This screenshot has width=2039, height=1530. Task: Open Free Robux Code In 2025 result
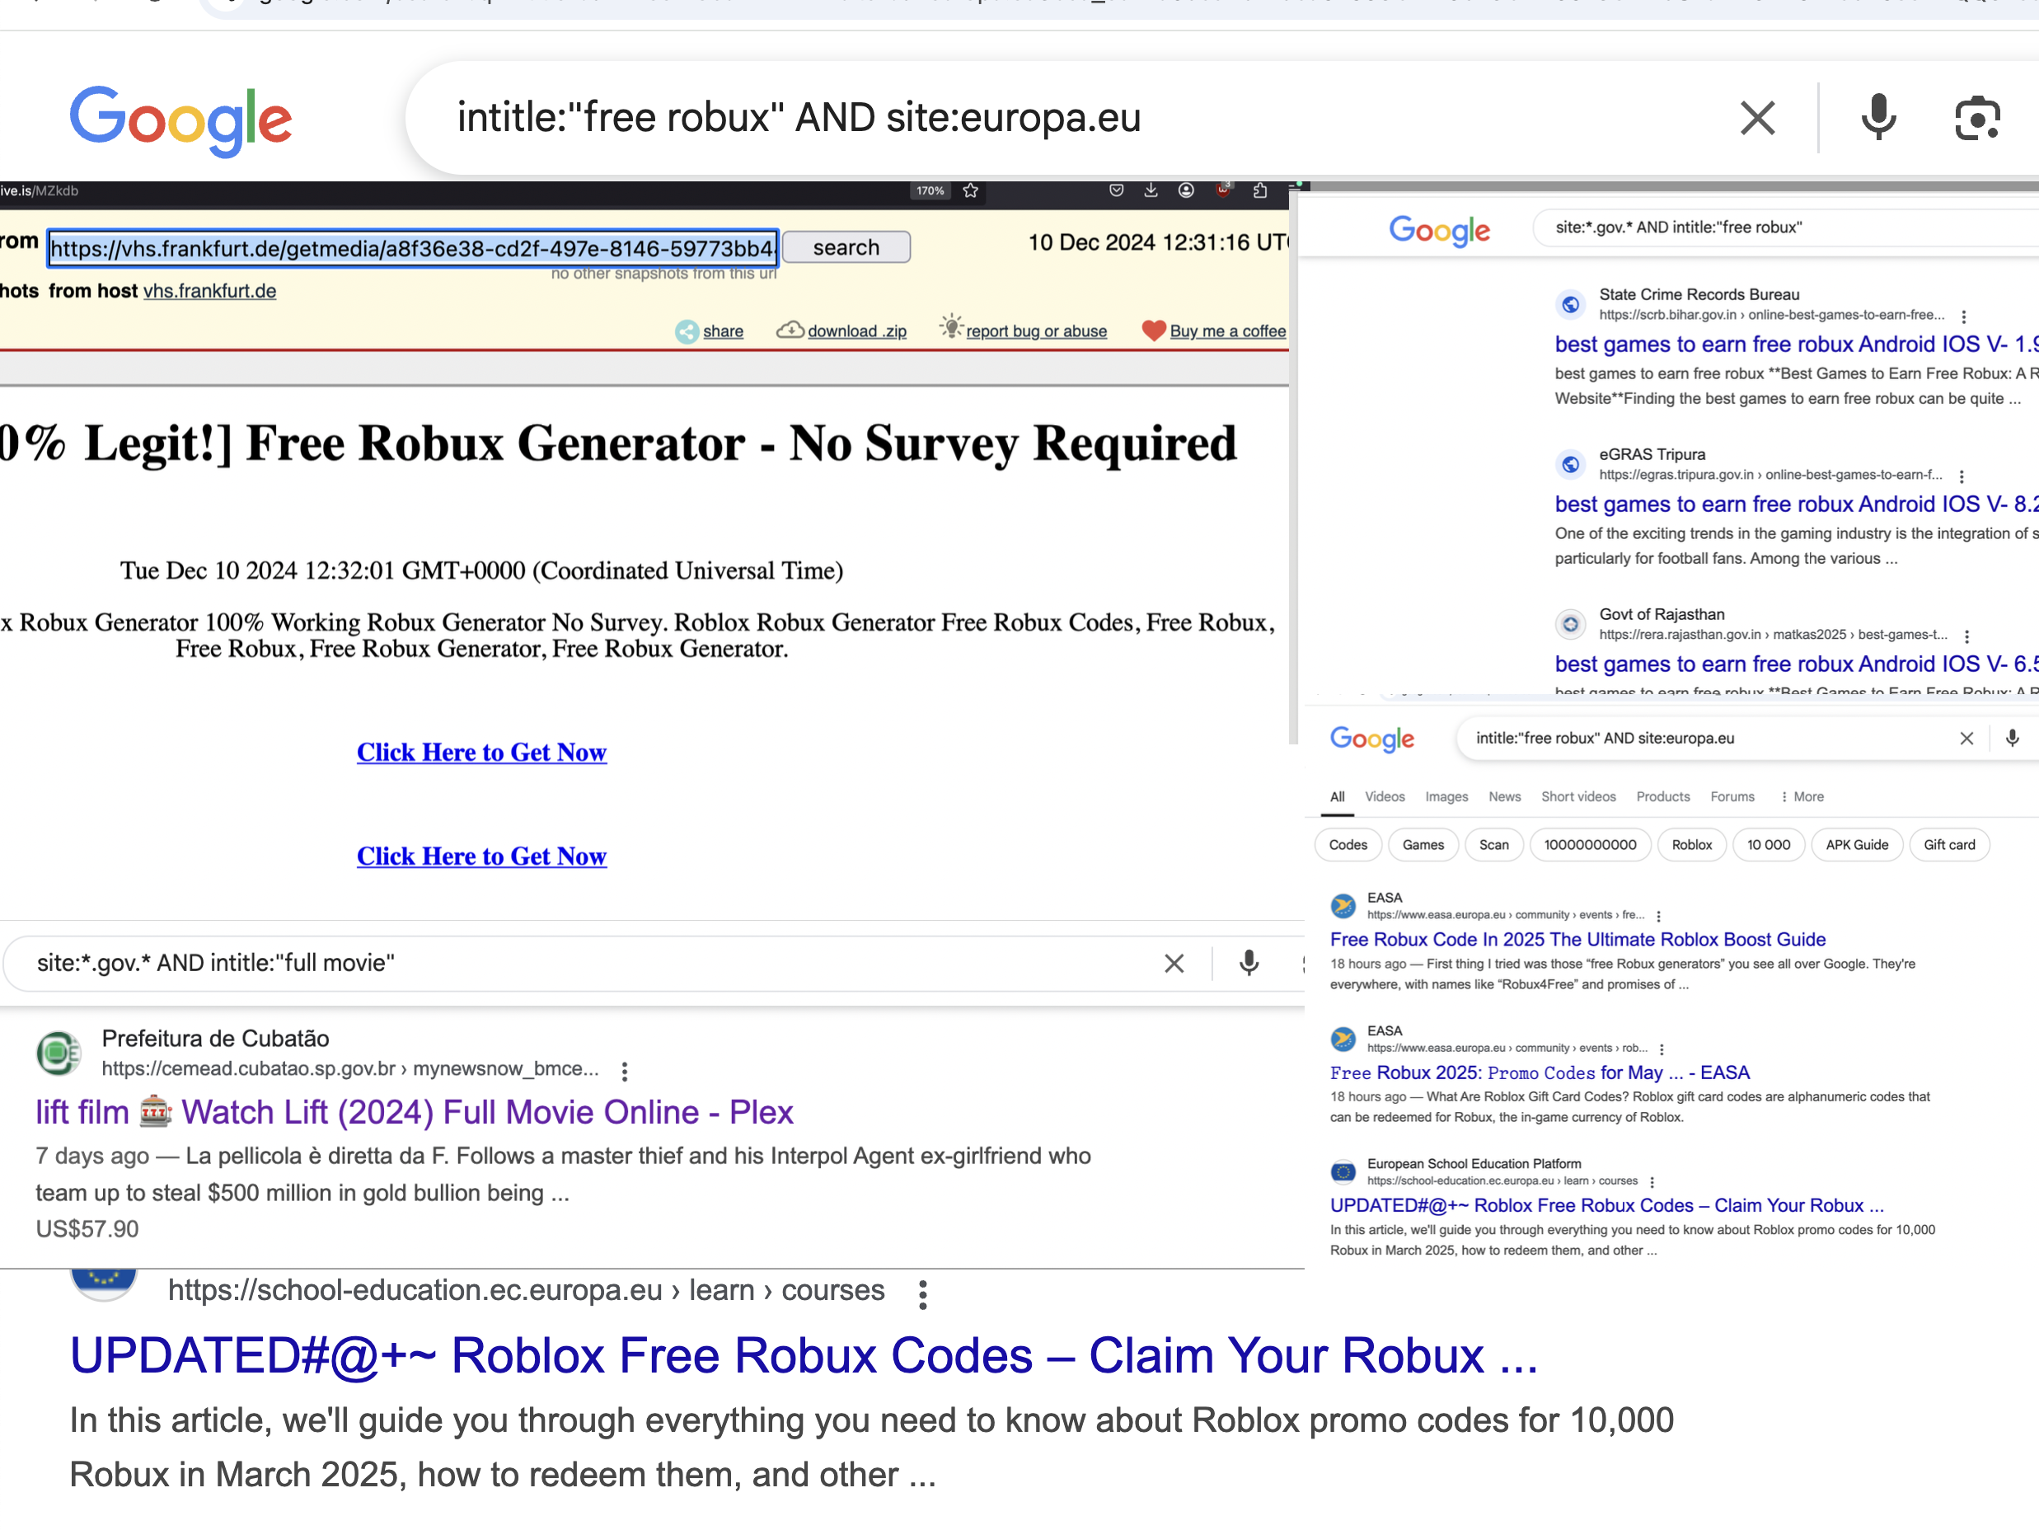pos(1577,940)
